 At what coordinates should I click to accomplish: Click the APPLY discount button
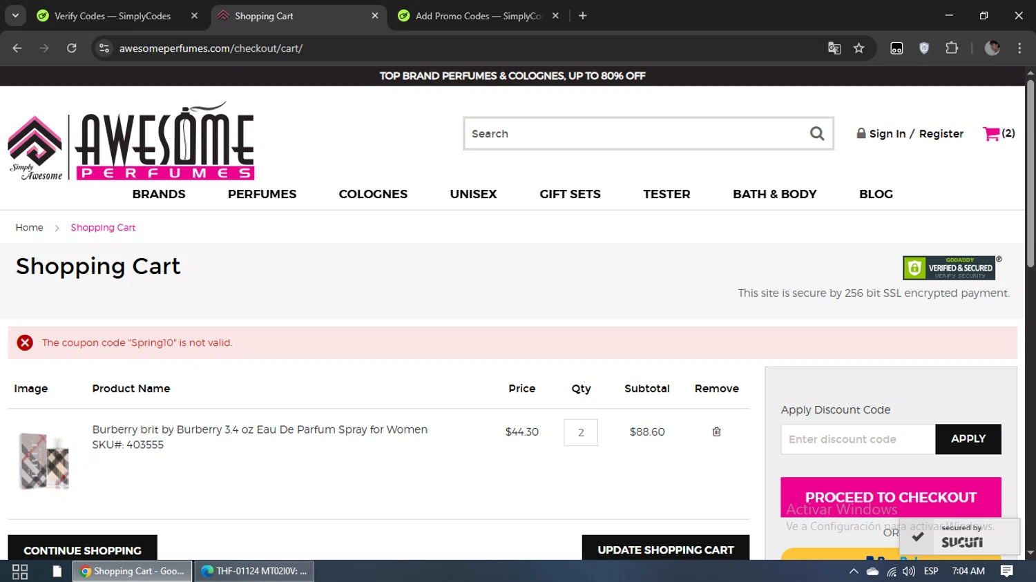968,439
